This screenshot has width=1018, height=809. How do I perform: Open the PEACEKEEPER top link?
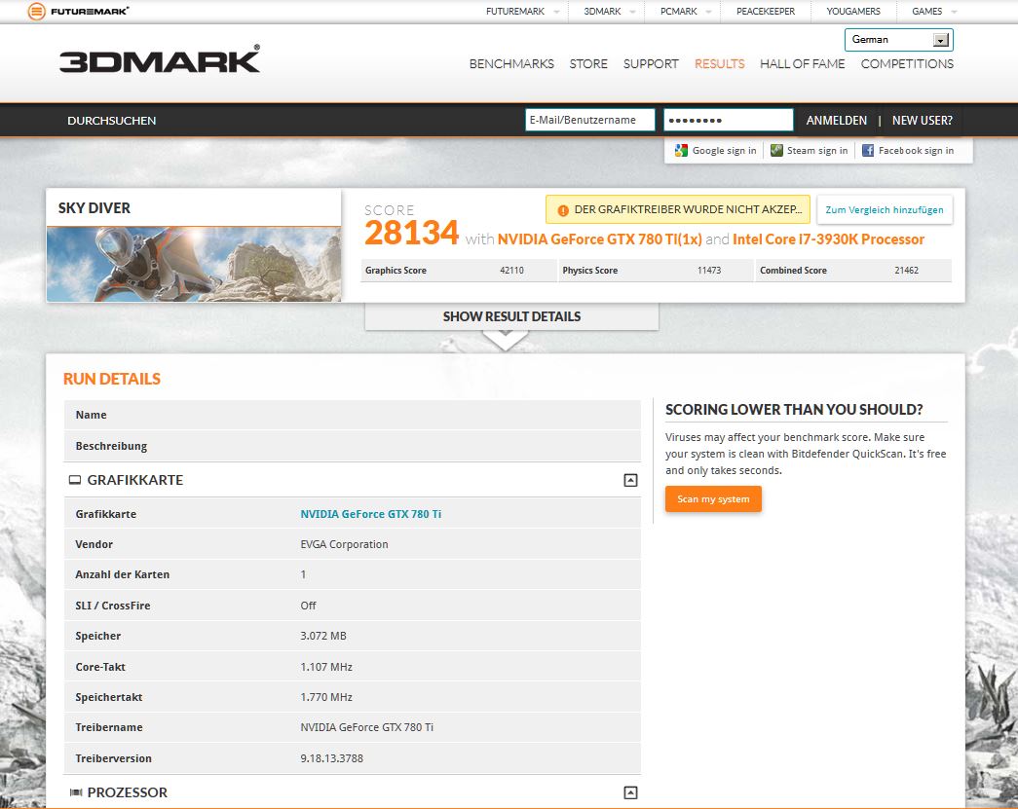[766, 11]
